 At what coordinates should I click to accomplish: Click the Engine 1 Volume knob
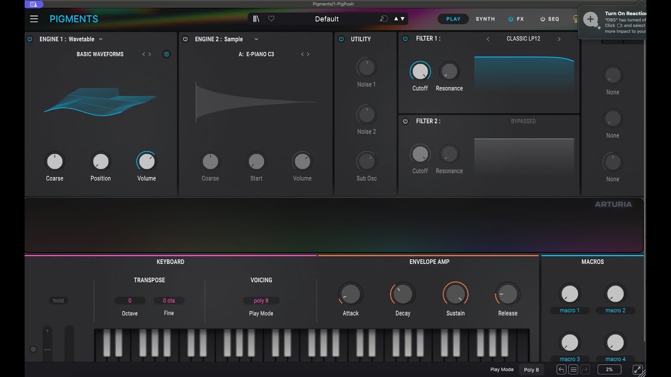[x=146, y=161]
